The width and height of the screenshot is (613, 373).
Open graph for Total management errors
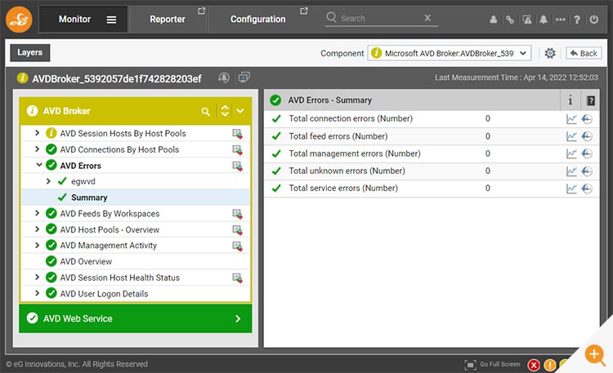tap(571, 154)
